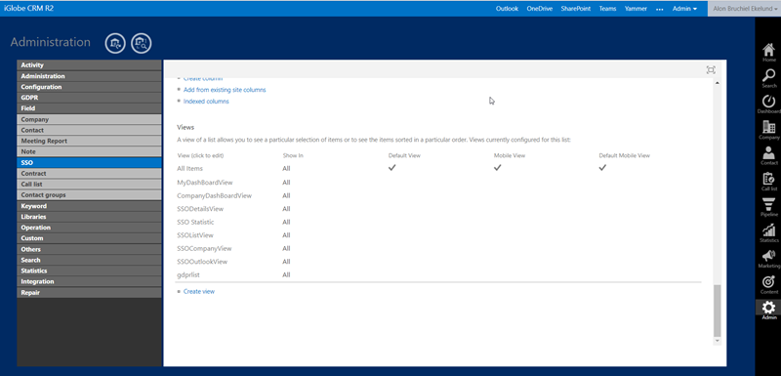Expand the Custom section
The height and width of the screenshot is (376, 781).
89,238
